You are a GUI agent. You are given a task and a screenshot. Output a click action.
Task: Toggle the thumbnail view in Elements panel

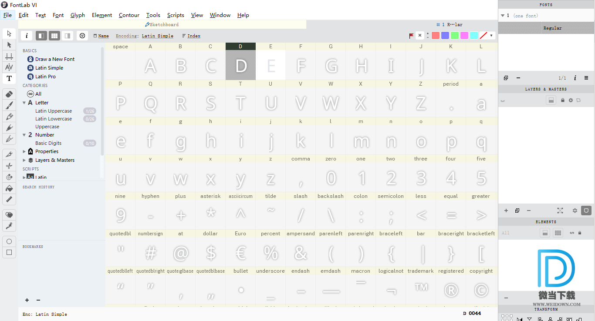(545, 233)
